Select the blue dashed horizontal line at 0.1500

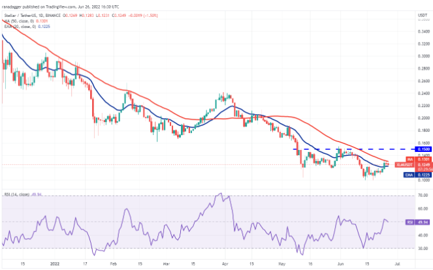pyautogui.click(x=353, y=149)
